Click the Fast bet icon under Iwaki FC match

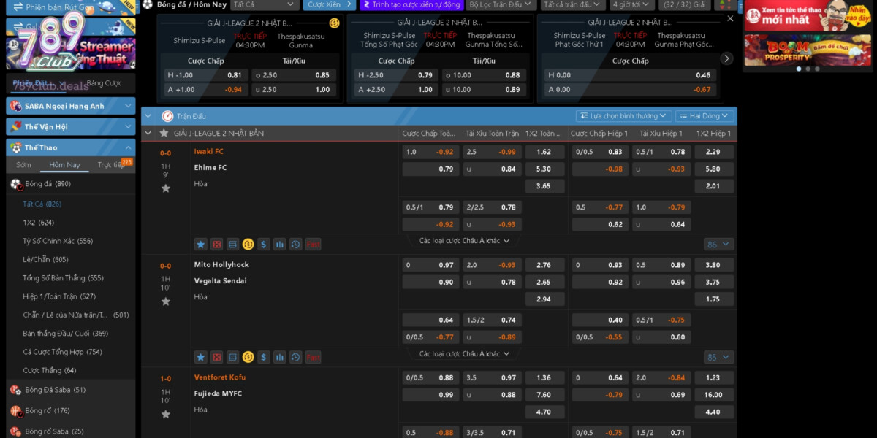click(x=313, y=245)
